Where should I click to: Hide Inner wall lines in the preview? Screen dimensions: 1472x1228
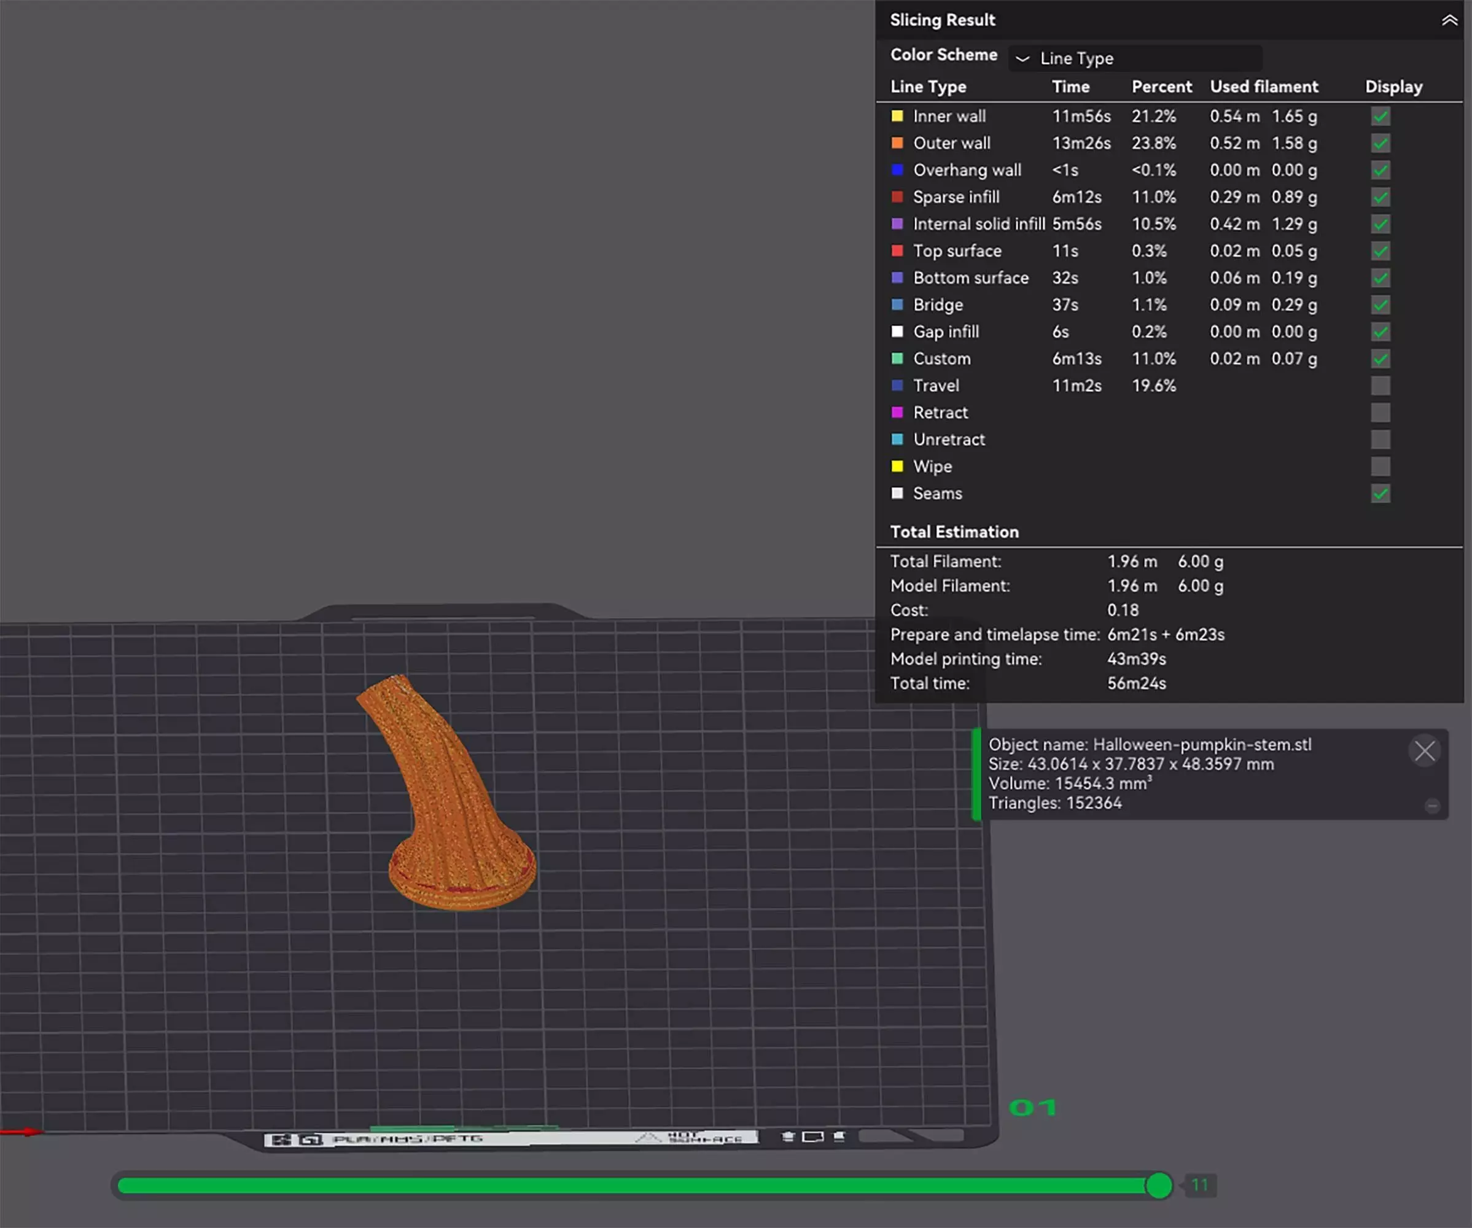[x=1380, y=116]
